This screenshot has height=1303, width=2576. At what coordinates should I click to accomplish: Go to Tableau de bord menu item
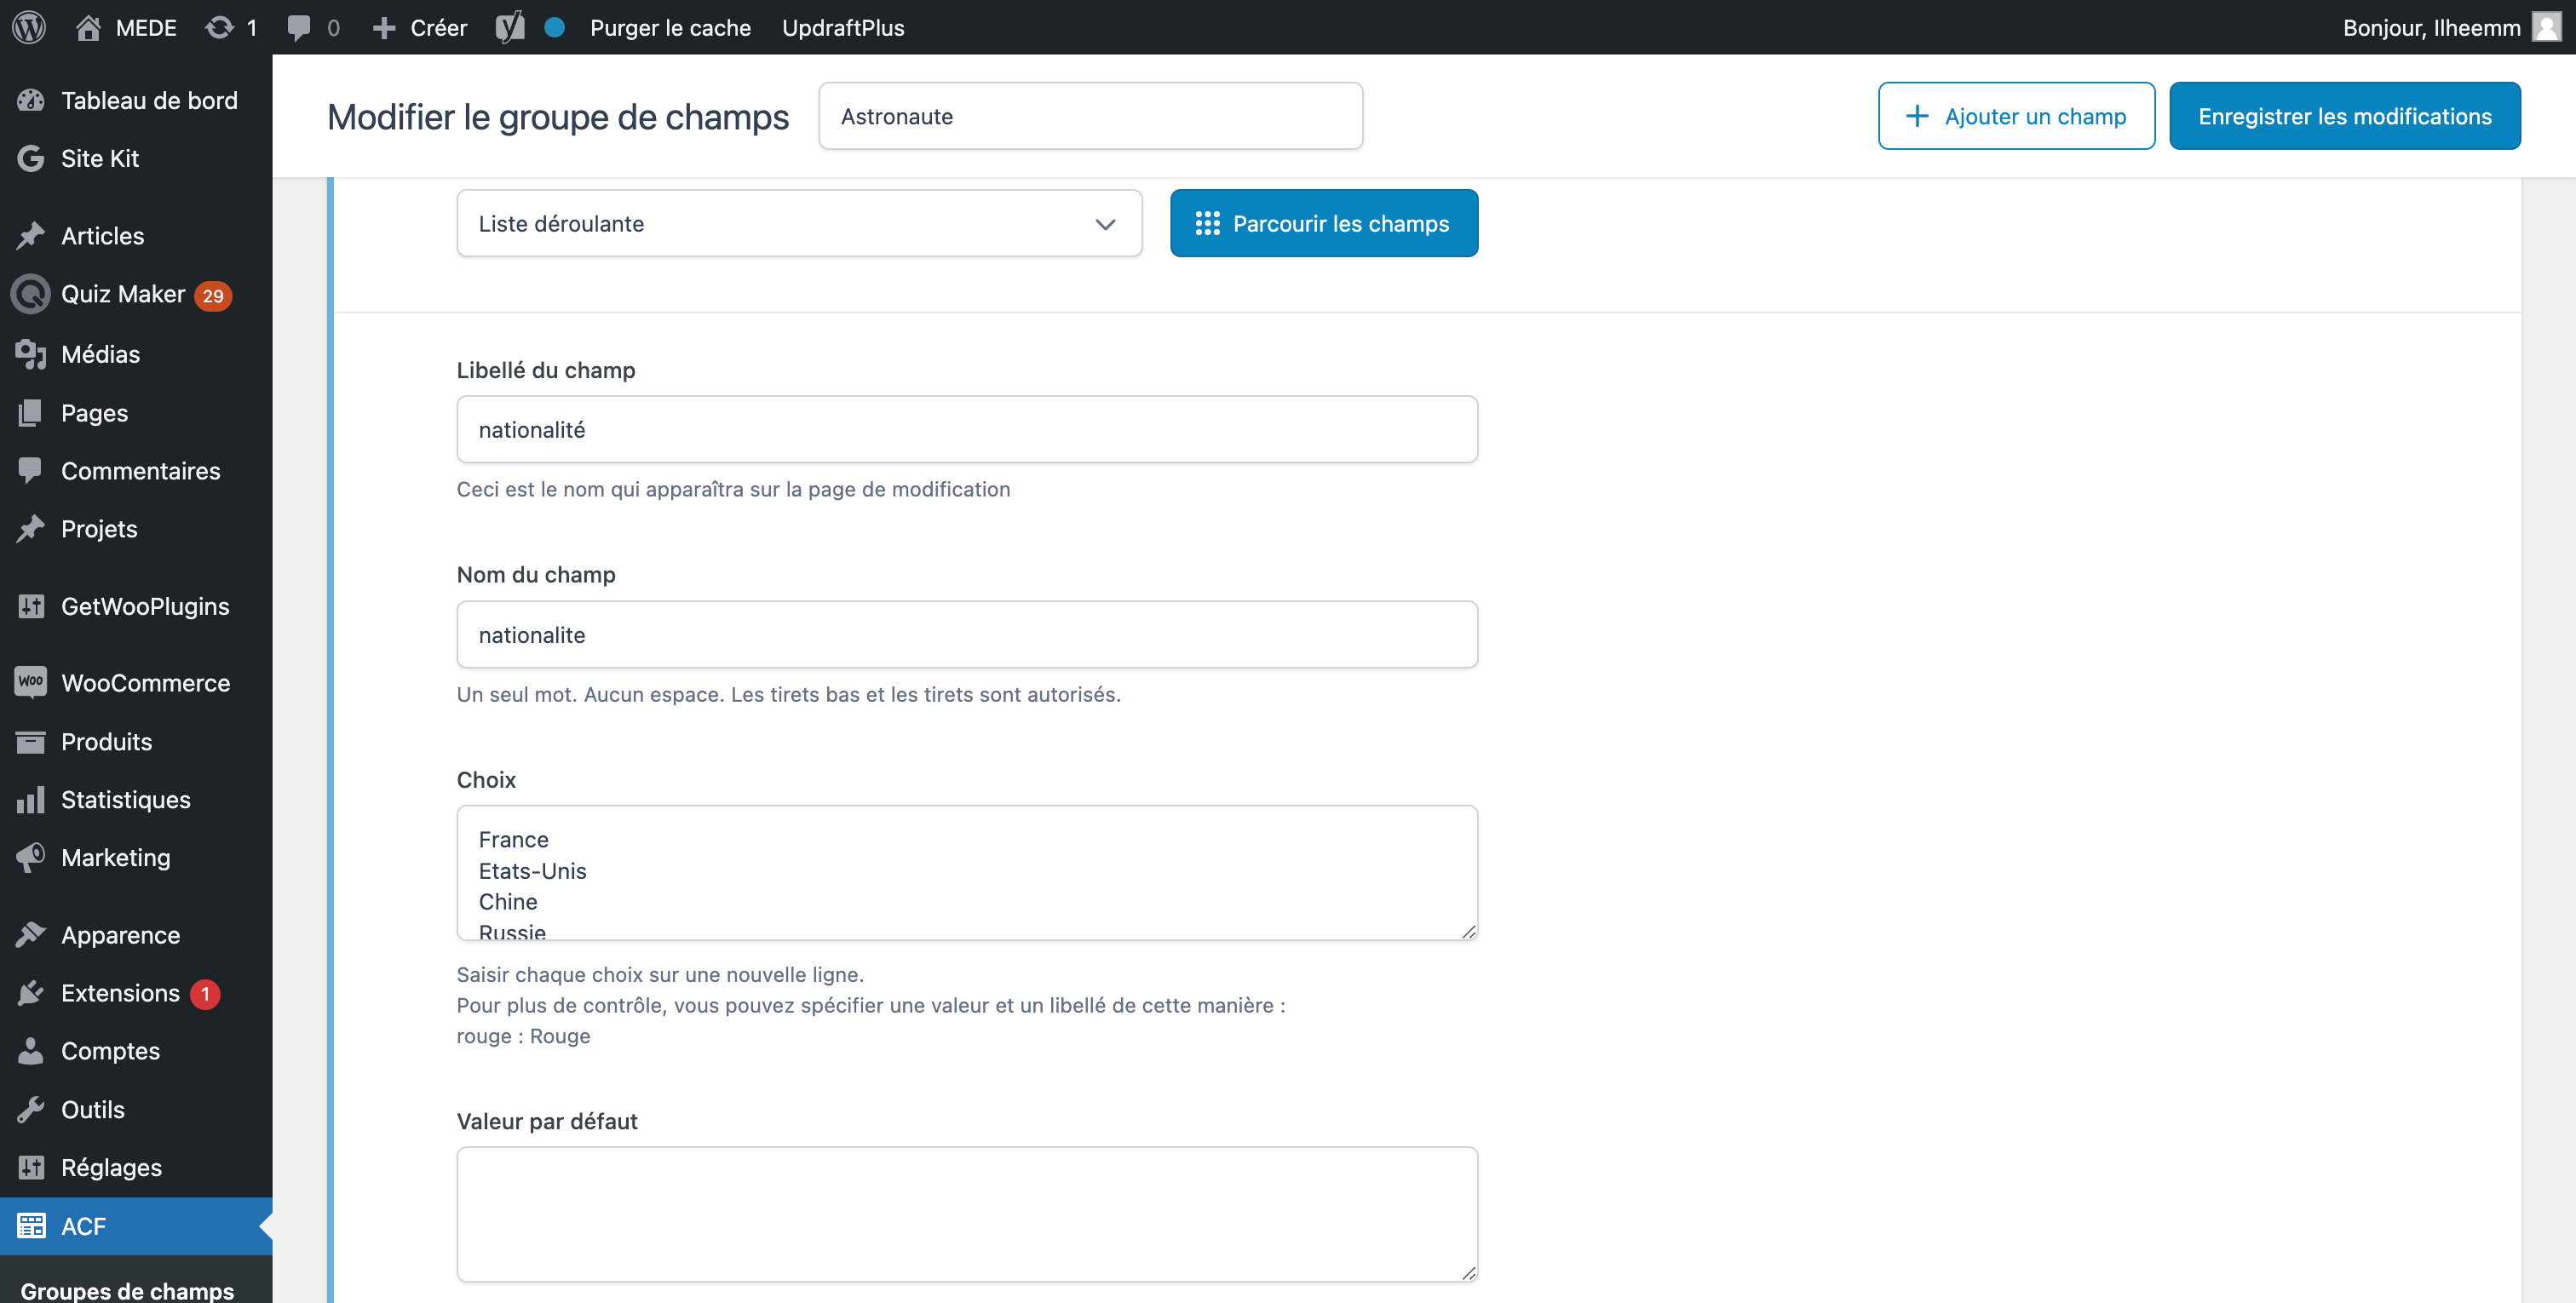(x=149, y=100)
